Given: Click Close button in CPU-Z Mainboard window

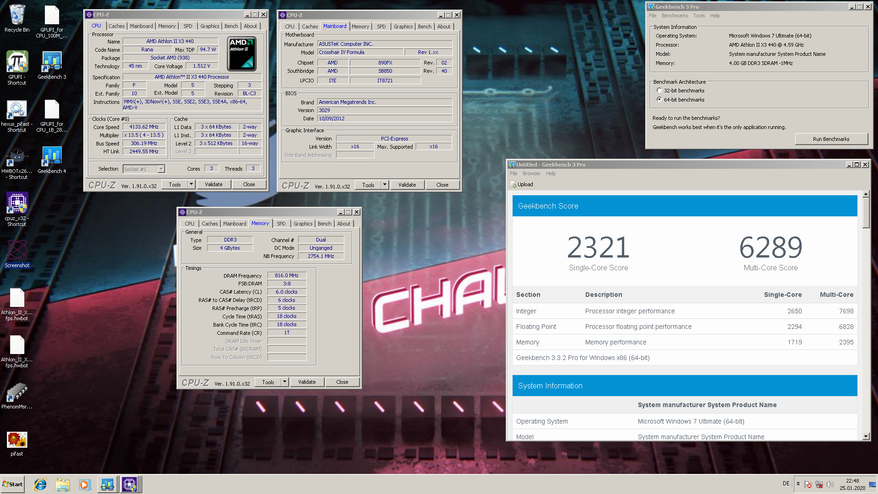Looking at the screenshot, I should [442, 185].
